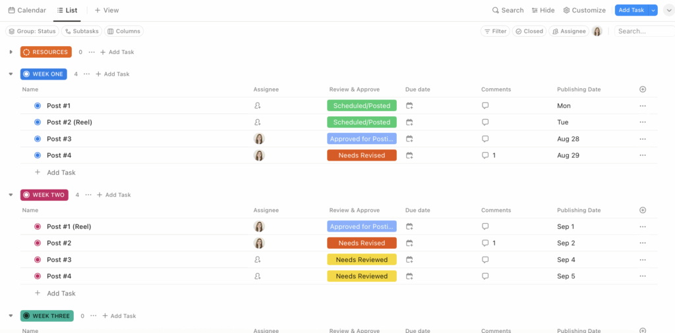The height and width of the screenshot is (333, 675).
Task: Assign someone to Sep 4 post
Action: click(x=258, y=259)
